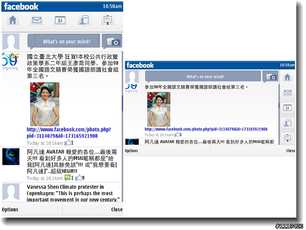306x230 pixels.
Task: Open Events calendar icon in portrait view
Action: click(60, 20)
